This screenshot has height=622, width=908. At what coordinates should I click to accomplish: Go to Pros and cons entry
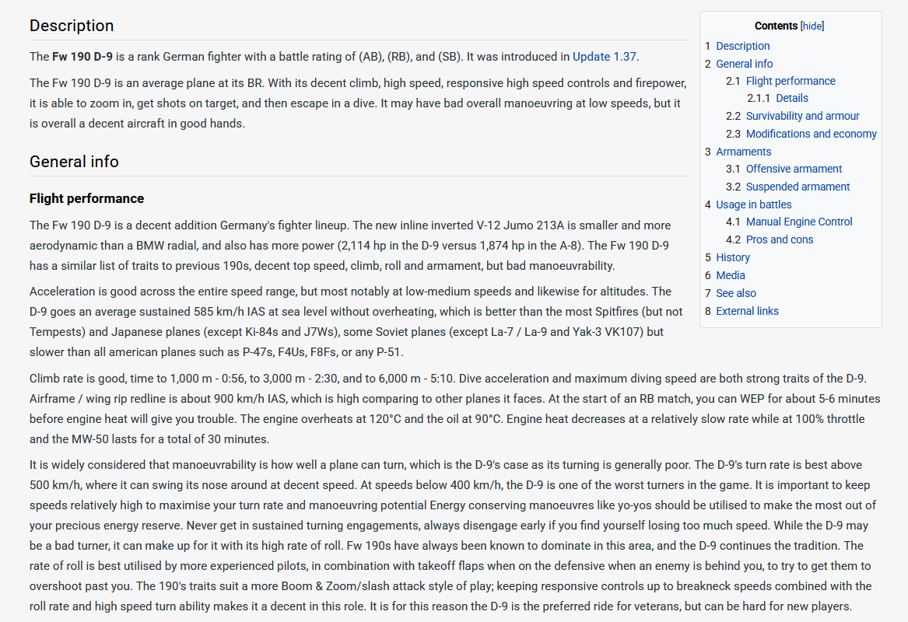779,239
